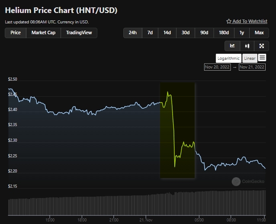The width and height of the screenshot is (276, 224).
Task: Select the Linear scale option
Action: point(250,58)
